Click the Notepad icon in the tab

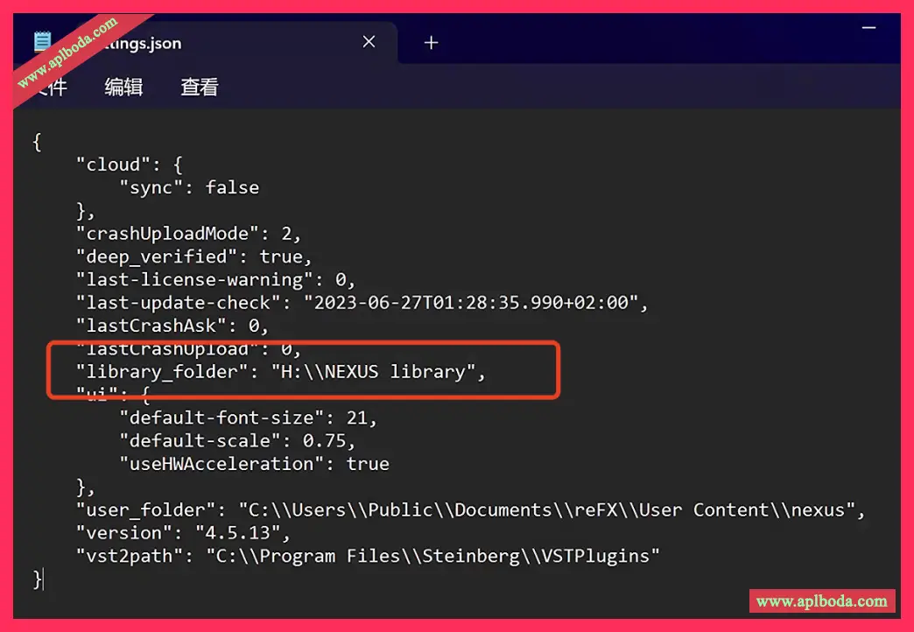pos(42,42)
